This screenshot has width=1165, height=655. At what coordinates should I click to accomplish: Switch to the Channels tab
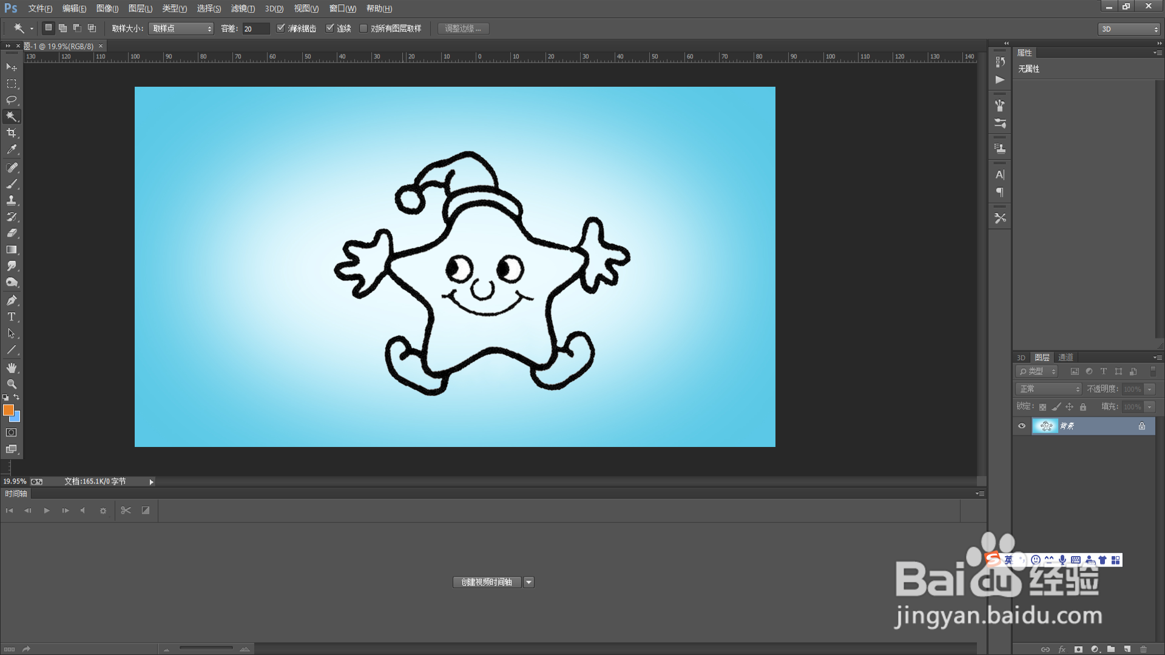click(1066, 357)
